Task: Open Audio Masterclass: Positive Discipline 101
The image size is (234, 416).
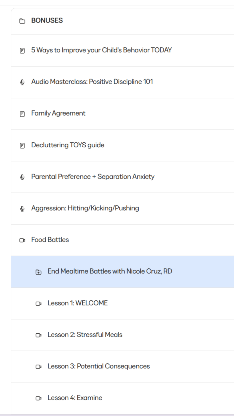Action: 92,82
